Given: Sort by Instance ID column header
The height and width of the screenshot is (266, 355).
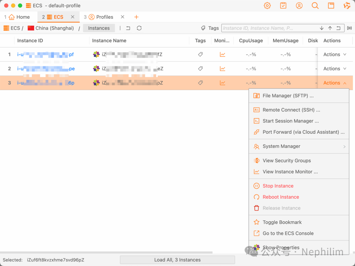Looking at the screenshot, I should 30,40.
